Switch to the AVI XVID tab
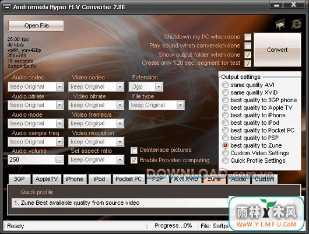Screen dimensions: 309x234 tap(186, 179)
